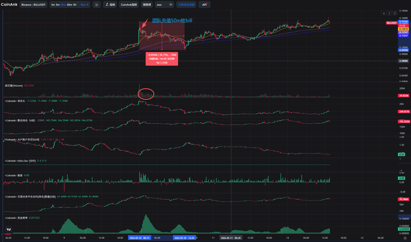The image size is (411, 242).
Task: Open the 涨跌榜 ranking list
Action: [x=147, y=5]
